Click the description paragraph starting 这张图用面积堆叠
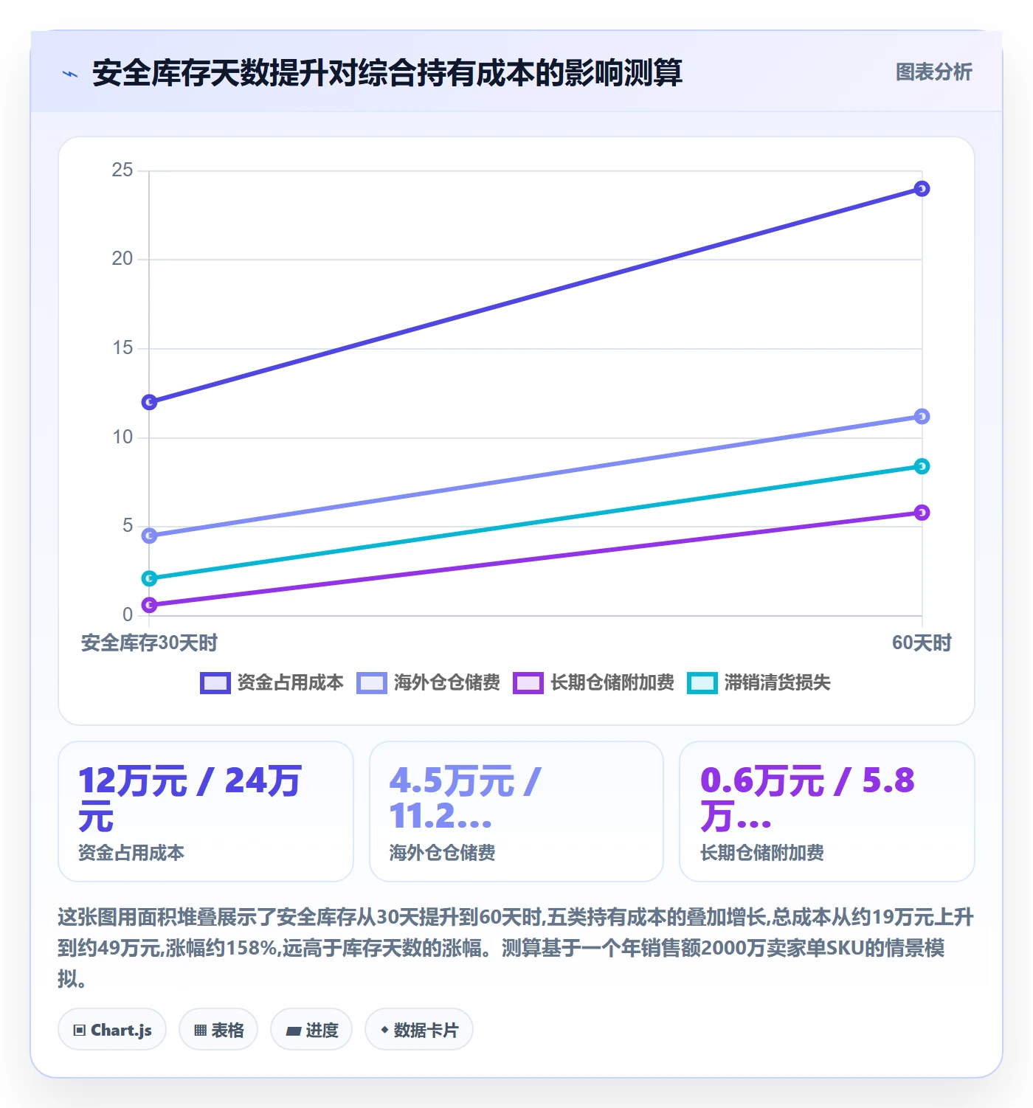This screenshot has width=1033, height=1108. 516,948
